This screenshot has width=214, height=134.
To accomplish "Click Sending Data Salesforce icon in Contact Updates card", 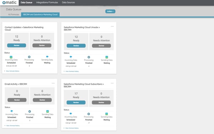I will click(47, 56).
